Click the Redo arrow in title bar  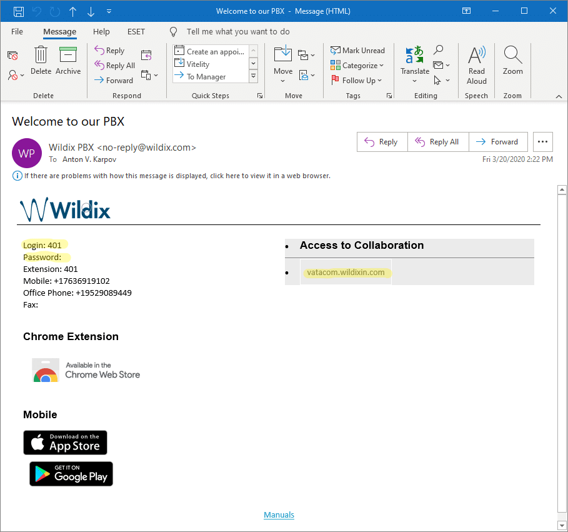(x=55, y=11)
